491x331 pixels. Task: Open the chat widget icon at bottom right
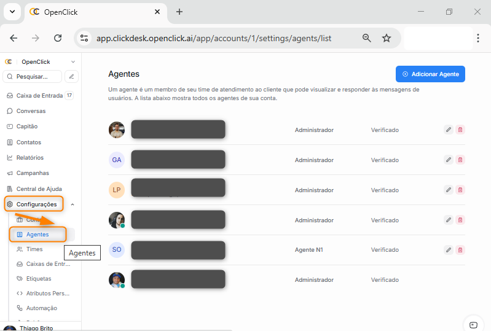[x=473, y=325]
